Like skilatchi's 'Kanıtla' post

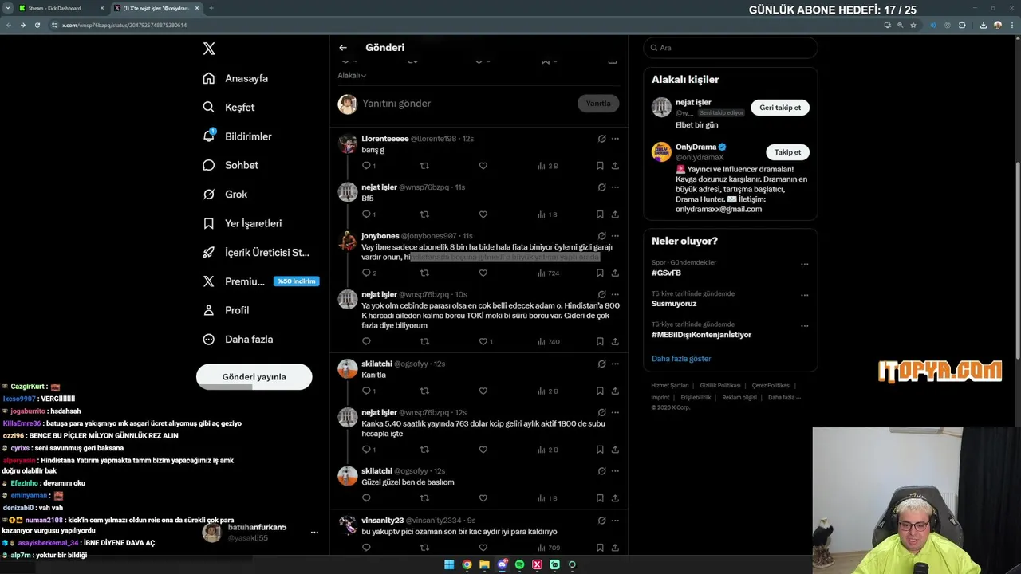click(483, 391)
